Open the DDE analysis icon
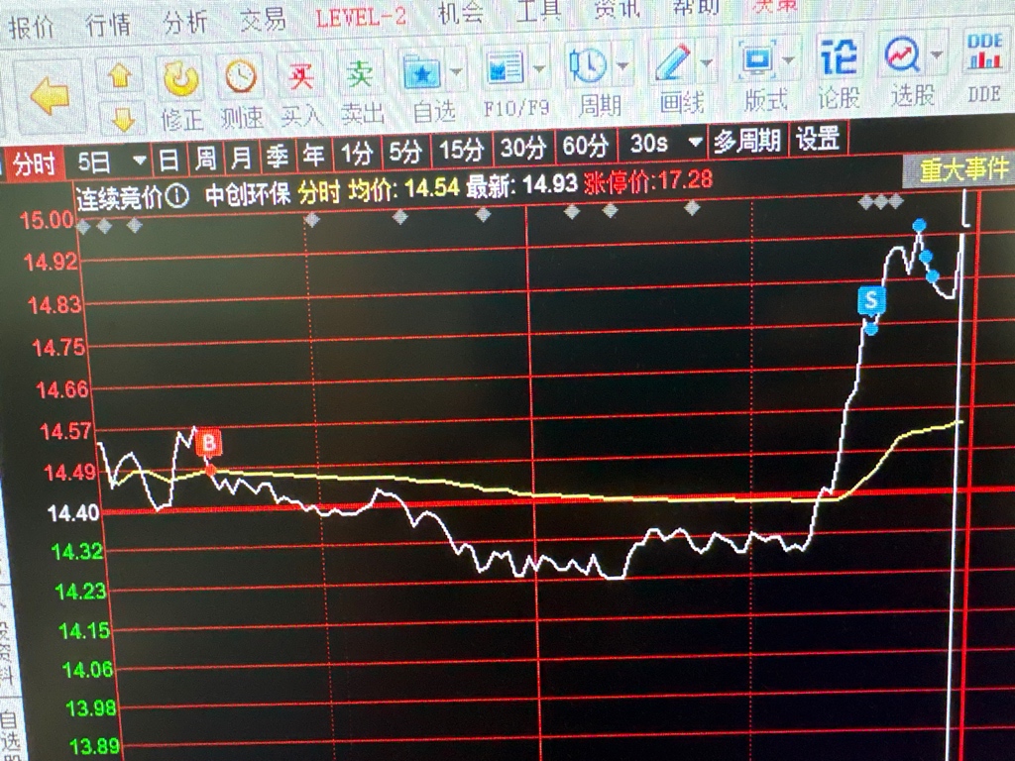The height and width of the screenshot is (761, 1015). pos(984,52)
